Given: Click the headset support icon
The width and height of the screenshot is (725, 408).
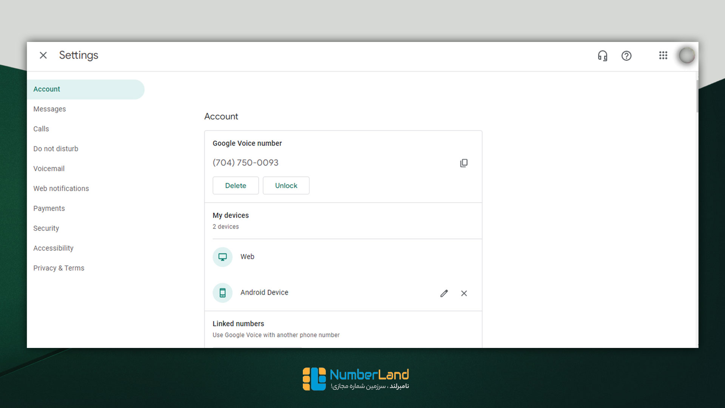Looking at the screenshot, I should point(603,55).
